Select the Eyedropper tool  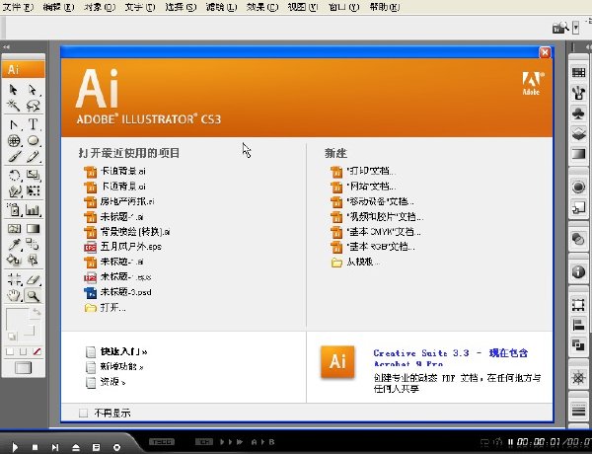point(14,245)
